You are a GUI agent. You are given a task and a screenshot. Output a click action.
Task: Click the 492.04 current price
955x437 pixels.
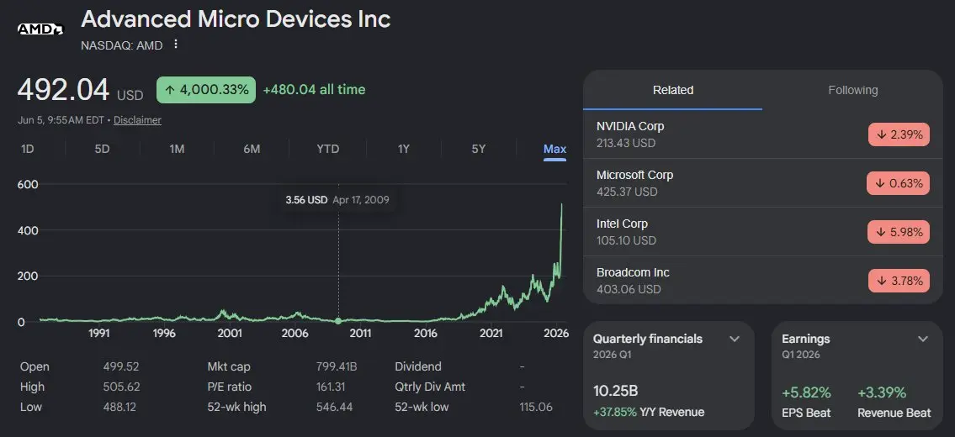coord(63,90)
